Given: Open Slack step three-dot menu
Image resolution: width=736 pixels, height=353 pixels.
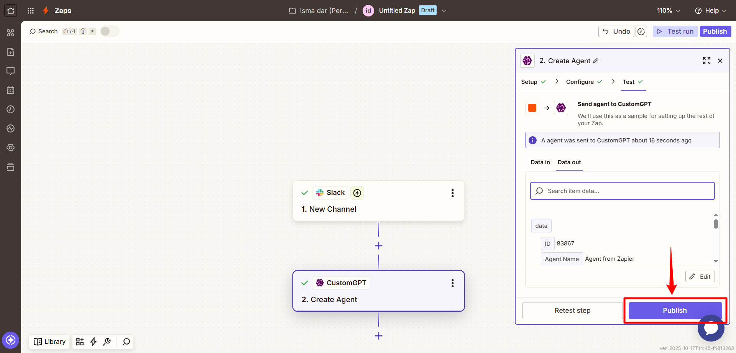Looking at the screenshot, I should pos(452,193).
